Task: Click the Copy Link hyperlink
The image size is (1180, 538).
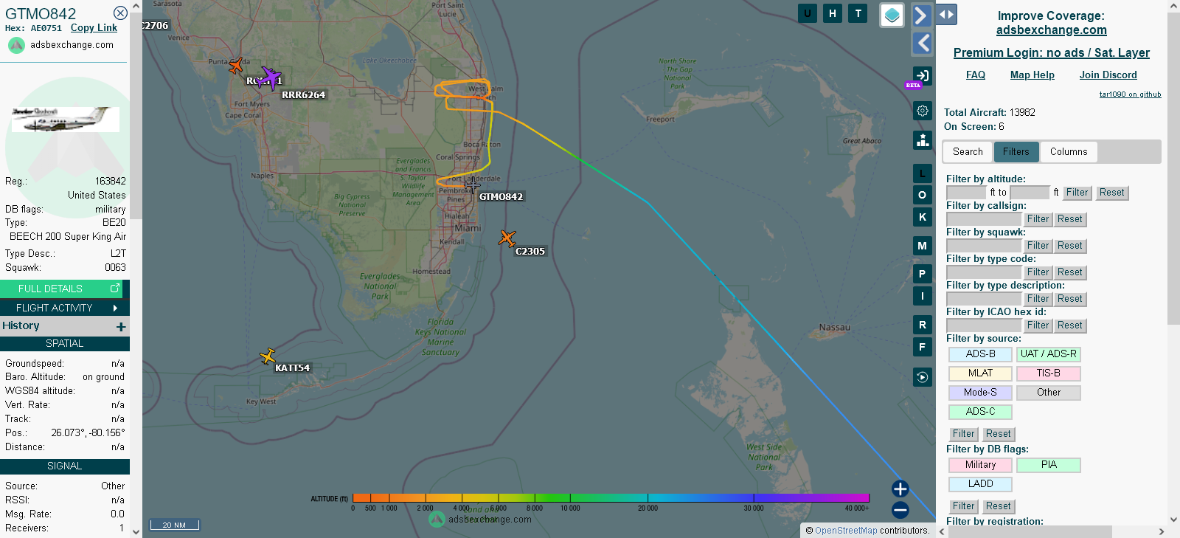Action: click(94, 28)
